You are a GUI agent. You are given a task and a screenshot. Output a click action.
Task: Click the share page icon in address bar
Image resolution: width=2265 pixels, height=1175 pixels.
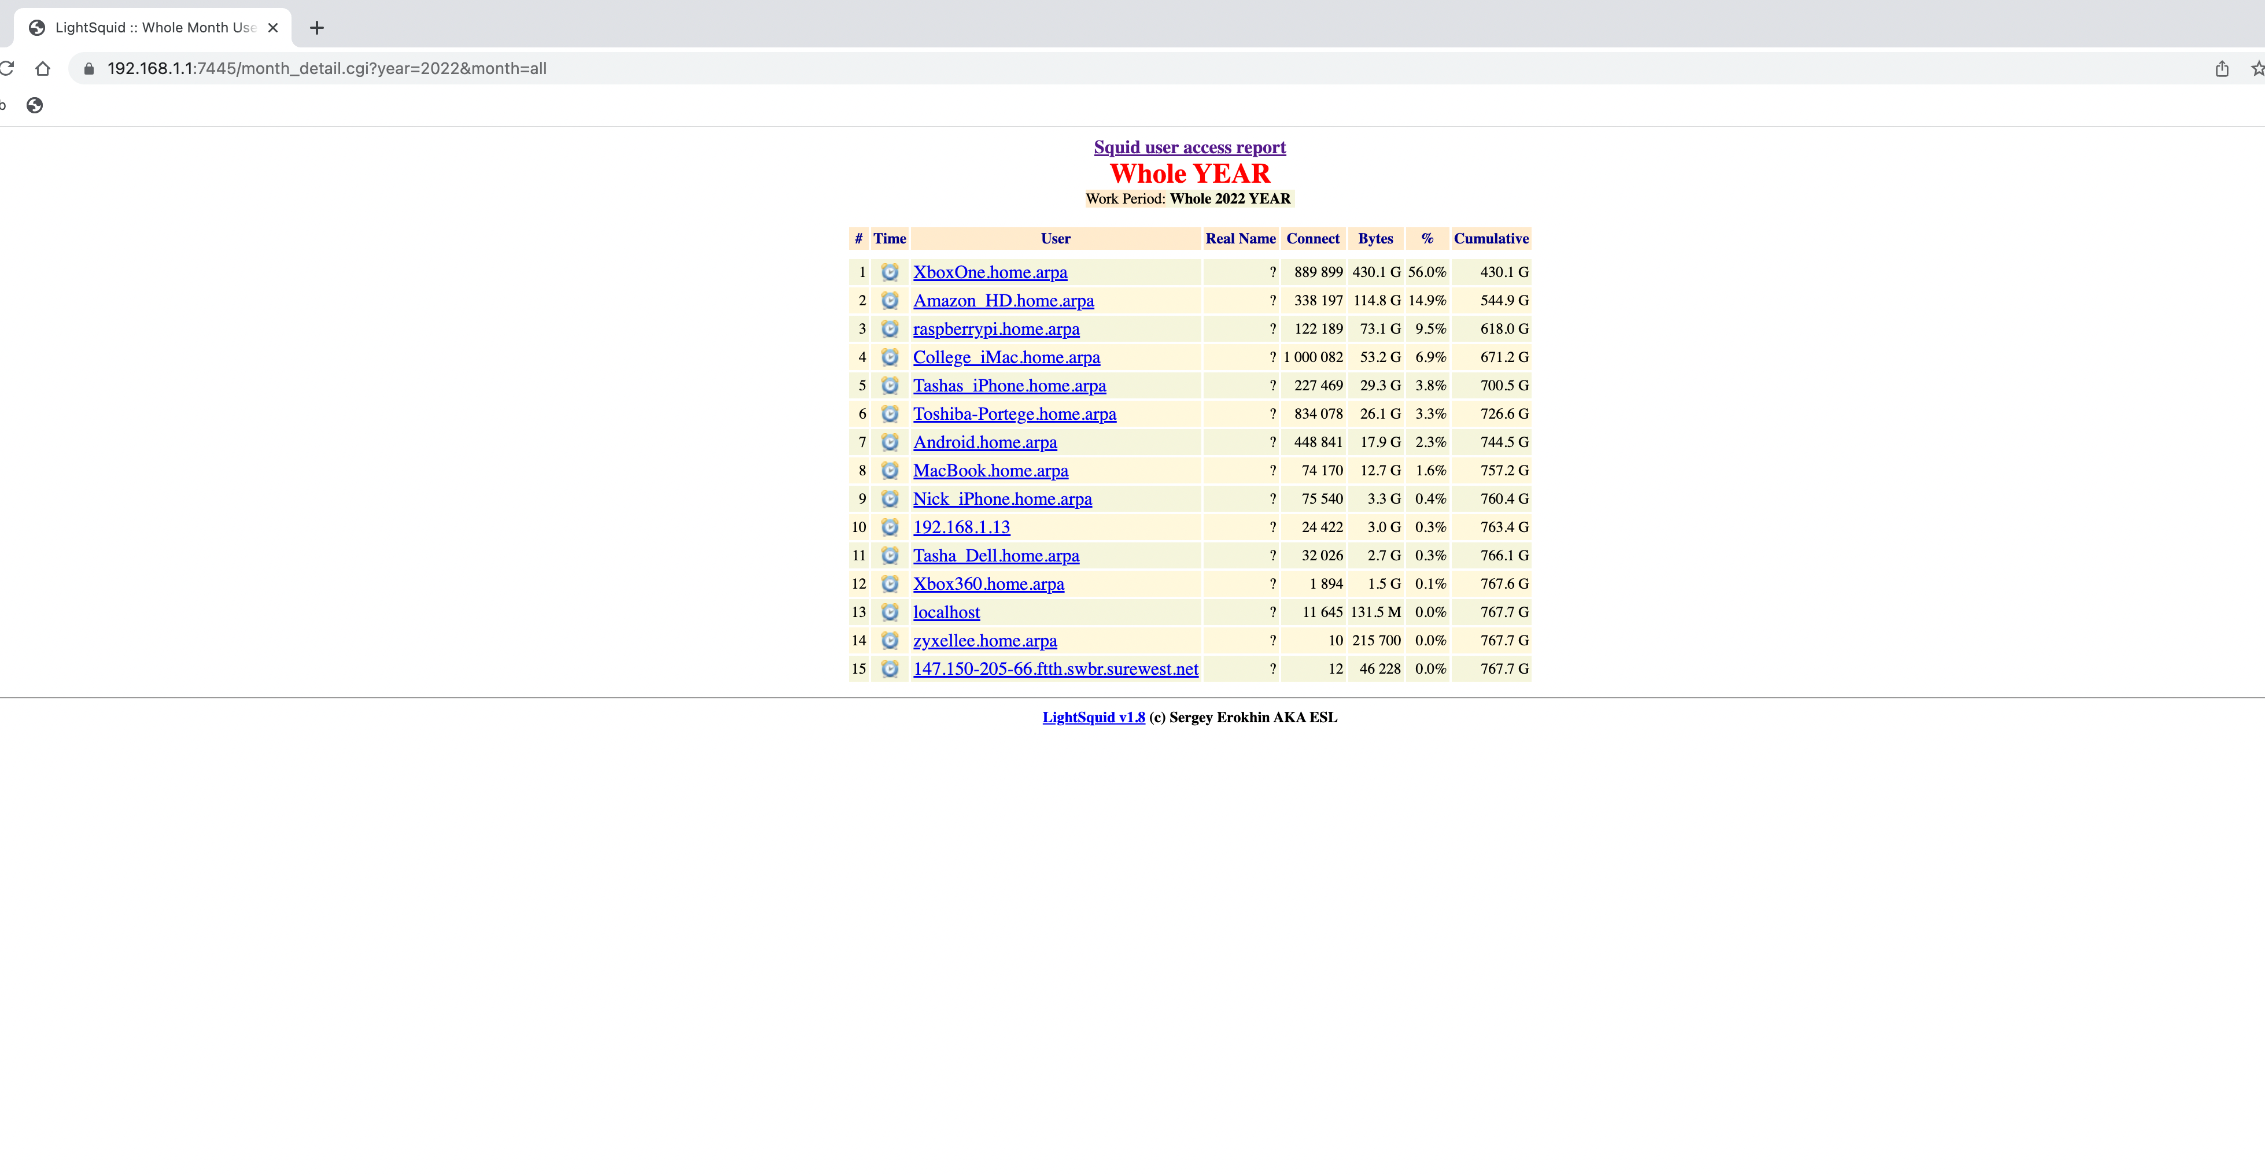[2222, 69]
